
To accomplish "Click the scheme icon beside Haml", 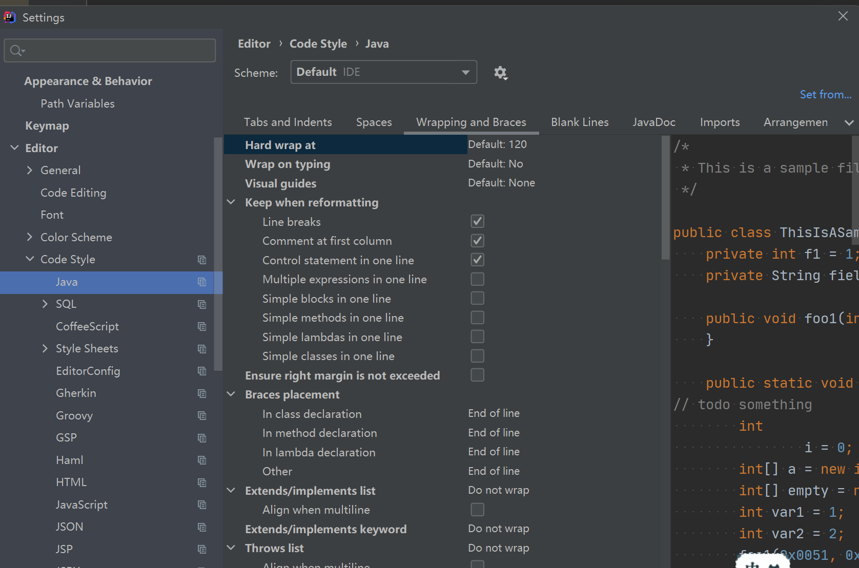I will 202,460.
